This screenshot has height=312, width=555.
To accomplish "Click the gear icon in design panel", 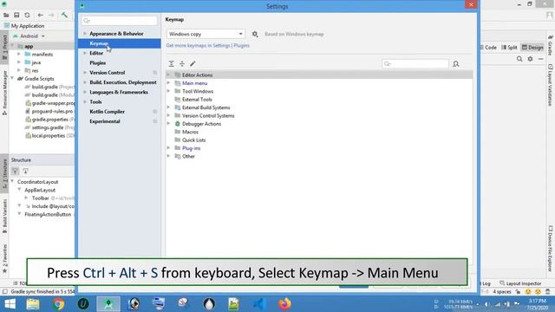I will (x=530, y=59).
